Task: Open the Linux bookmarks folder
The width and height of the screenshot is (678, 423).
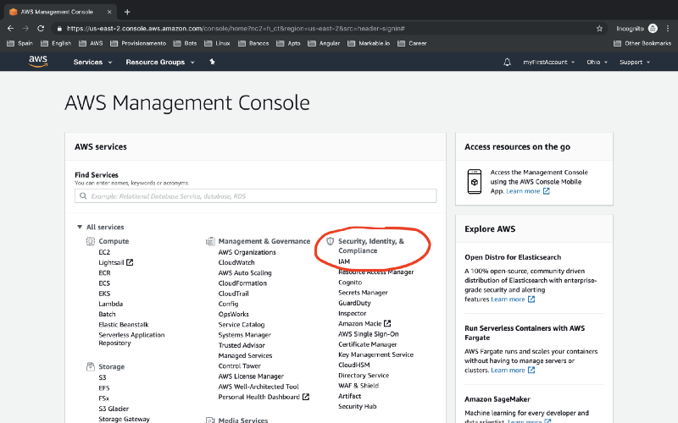Action: [217, 43]
